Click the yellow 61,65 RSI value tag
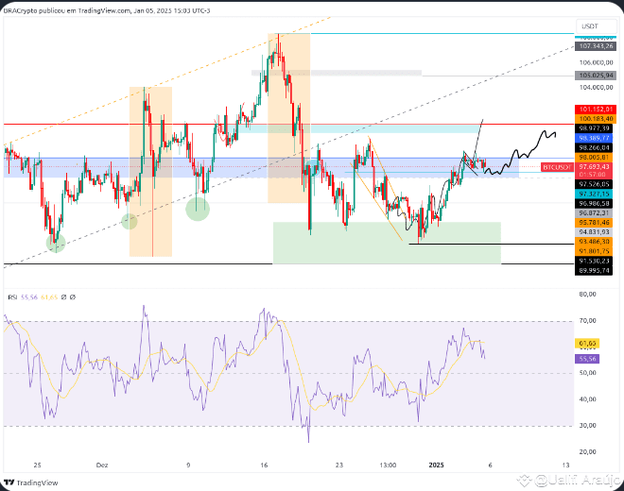This screenshot has height=491, width=624. point(588,345)
